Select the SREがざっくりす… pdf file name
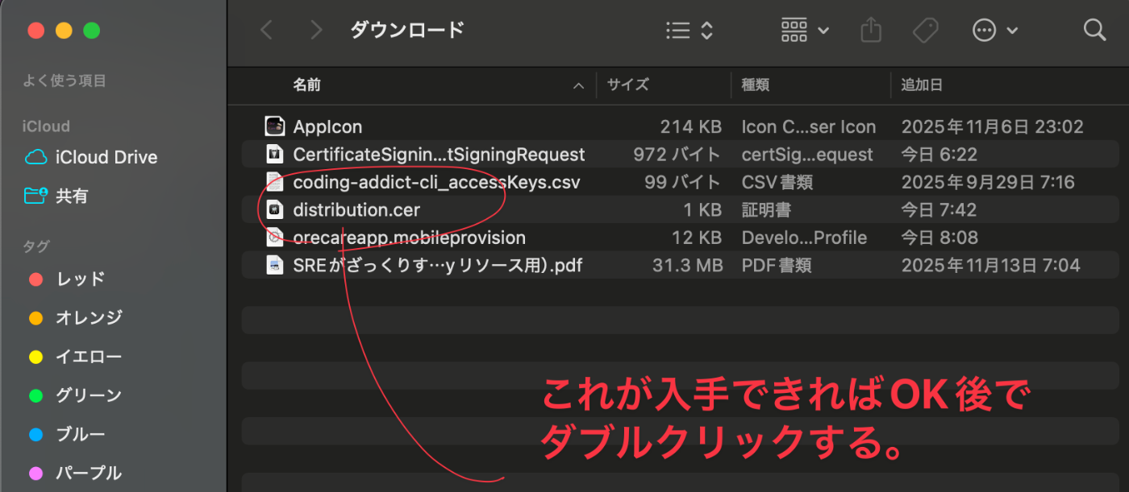Image resolution: width=1129 pixels, height=492 pixels. click(x=437, y=265)
